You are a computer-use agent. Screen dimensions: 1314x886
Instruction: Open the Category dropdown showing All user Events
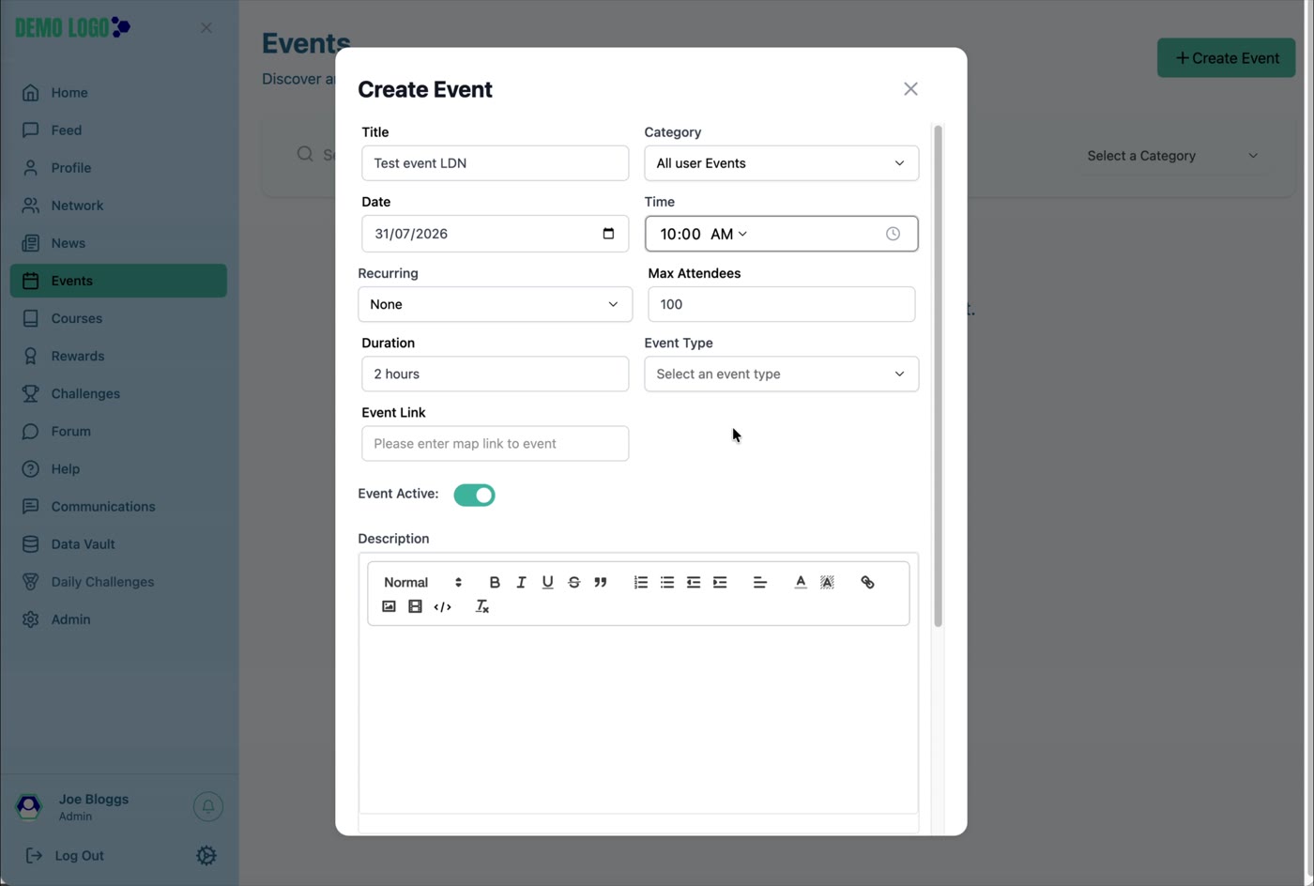781,163
